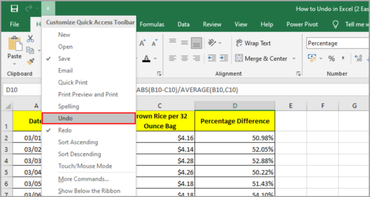Image resolution: width=370 pixels, height=197 pixels.
Task: Enable Print Preview and Print option
Action: (x=89, y=95)
